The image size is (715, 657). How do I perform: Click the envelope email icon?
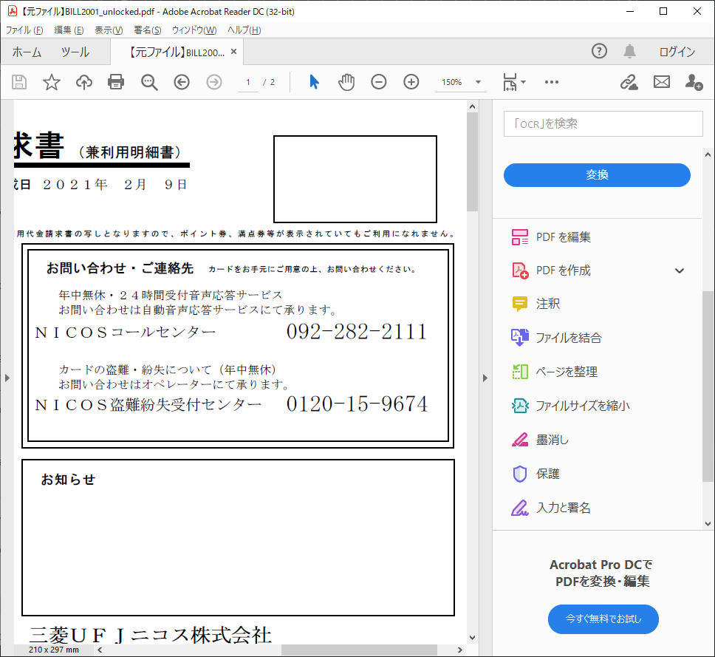(x=662, y=82)
